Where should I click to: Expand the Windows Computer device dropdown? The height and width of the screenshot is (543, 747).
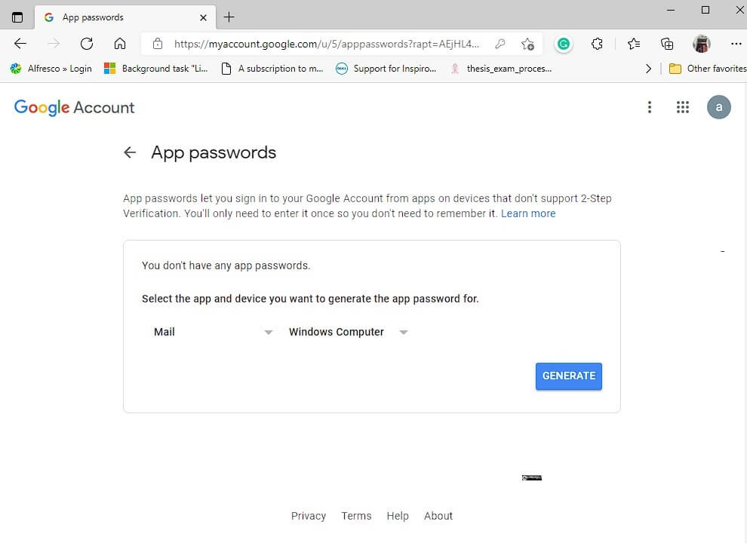349,332
